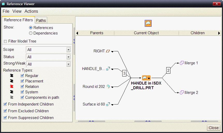Click the boxed 3 parent reference count

[x=124, y=73]
